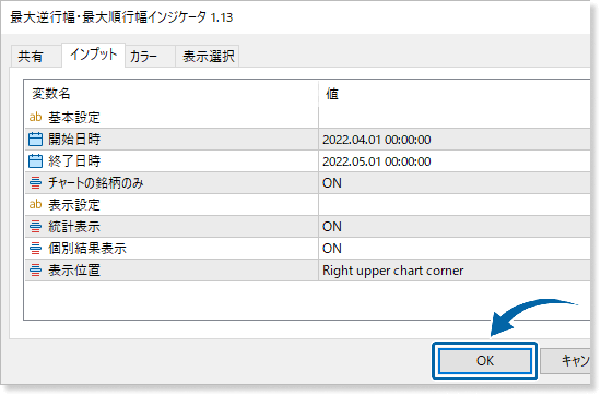Click the enum icon beside チャートの銘柄のみ
The width and height of the screenshot is (601, 396).
(x=36, y=183)
